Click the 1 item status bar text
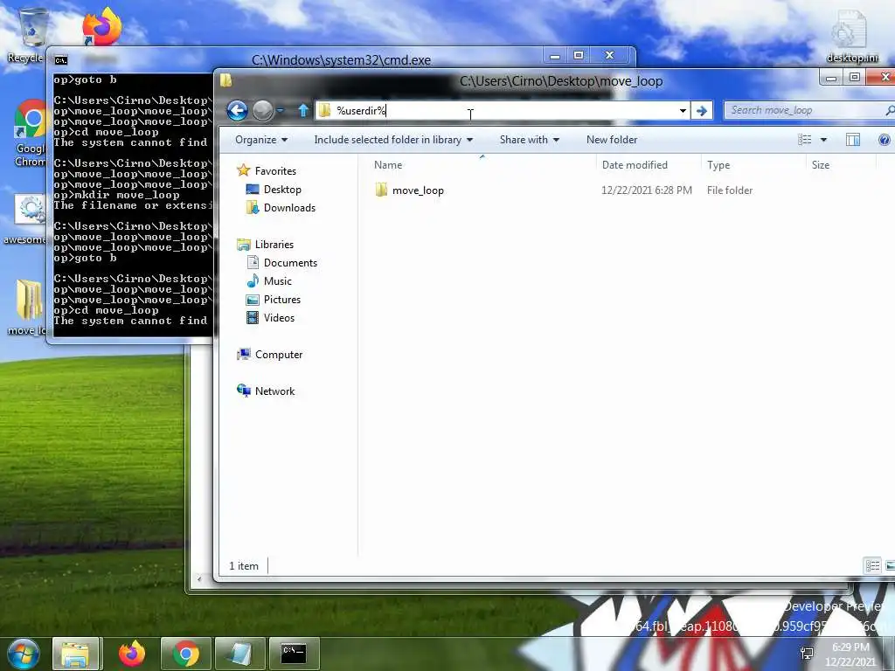 pos(244,566)
